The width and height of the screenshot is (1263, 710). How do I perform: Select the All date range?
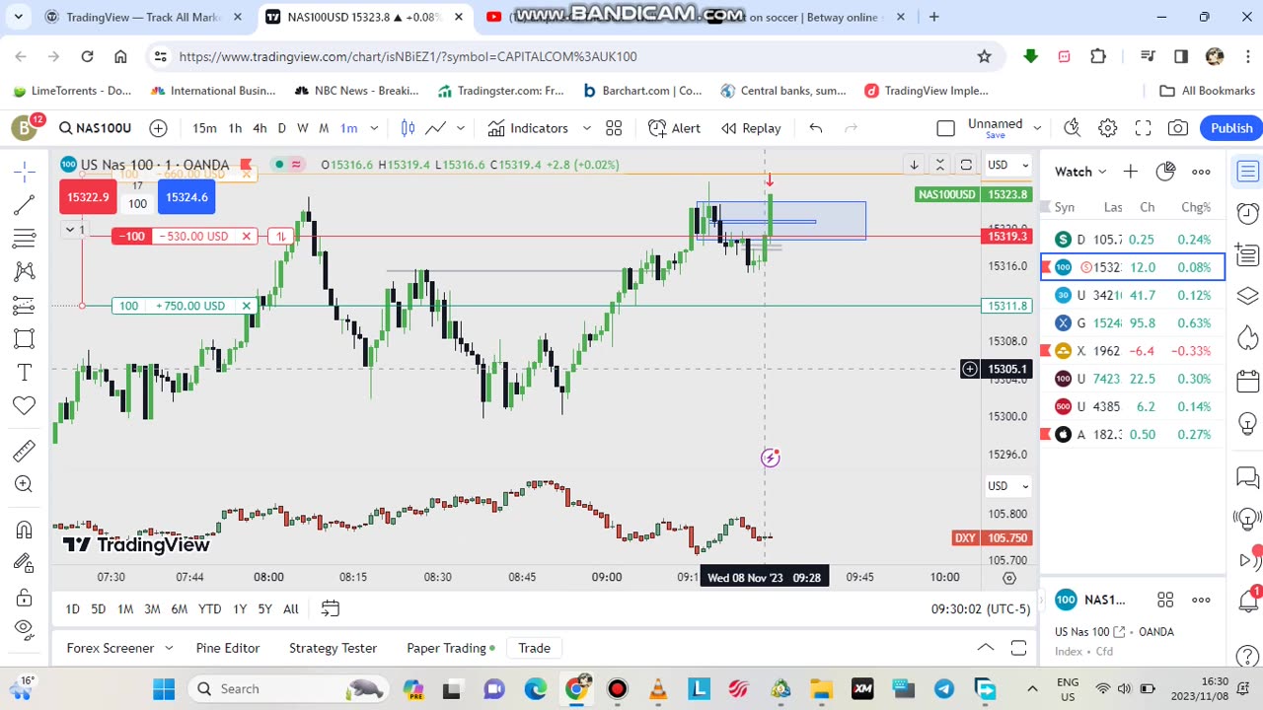point(290,609)
